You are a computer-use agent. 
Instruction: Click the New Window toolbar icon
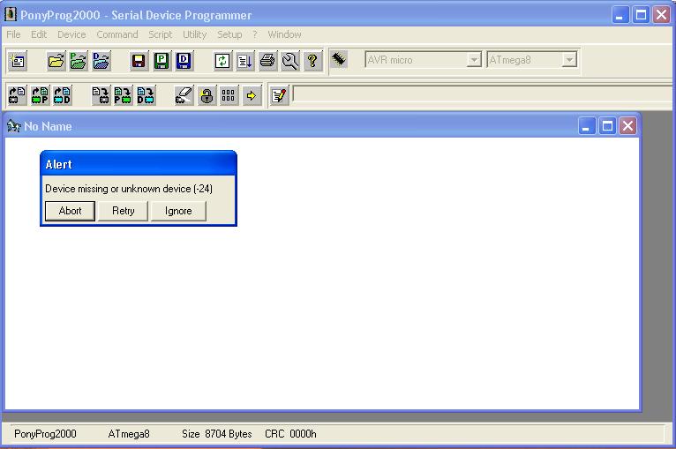click(x=18, y=61)
